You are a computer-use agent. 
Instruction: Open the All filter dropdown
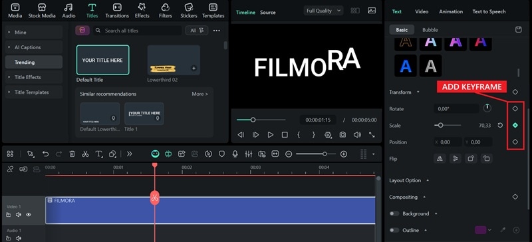pos(197,31)
